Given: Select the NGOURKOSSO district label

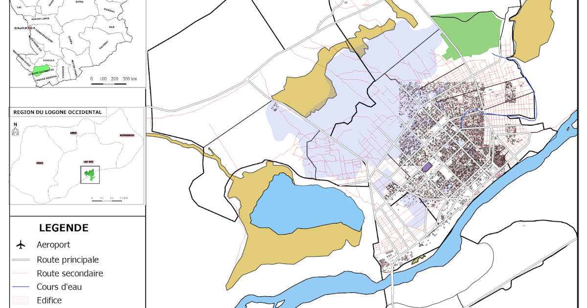Looking at the screenshot, I should pyautogui.click(x=127, y=135).
